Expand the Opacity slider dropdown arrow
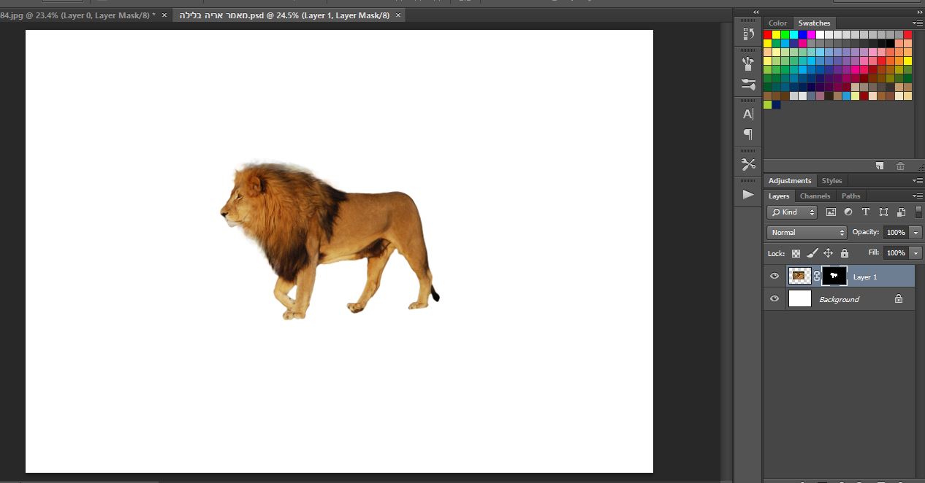The width and height of the screenshot is (925, 483). coord(916,233)
